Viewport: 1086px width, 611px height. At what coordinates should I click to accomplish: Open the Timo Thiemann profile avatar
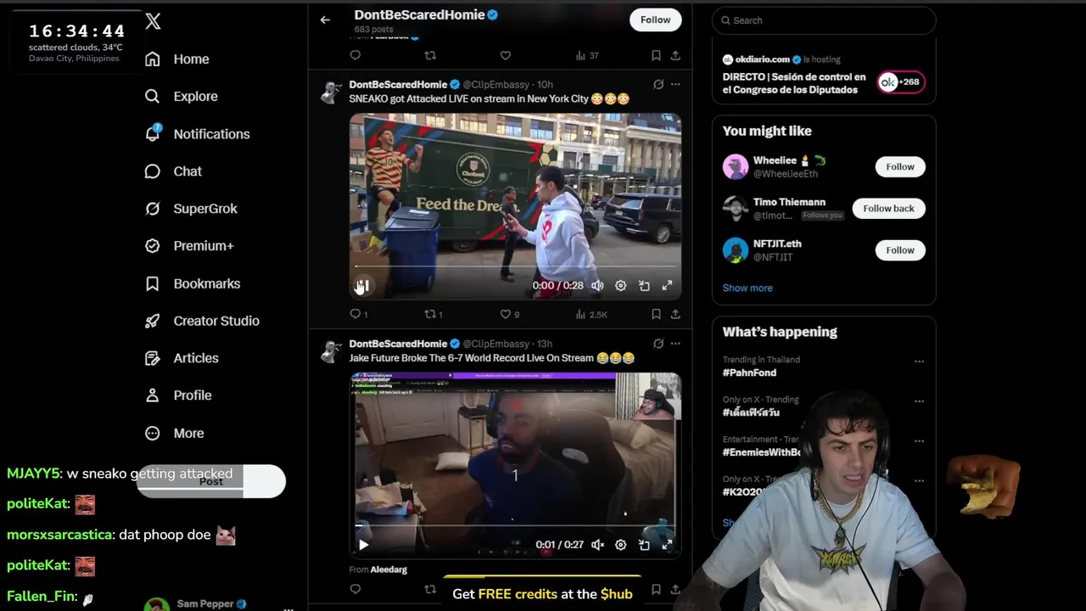click(x=736, y=208)
